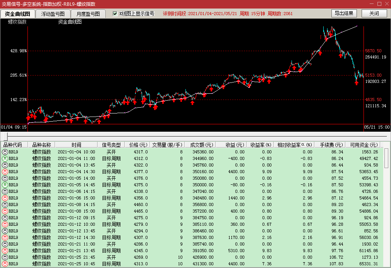Screen dimensions: 391x268
Task: Click the 关闭 button
Action: (374, 13)
